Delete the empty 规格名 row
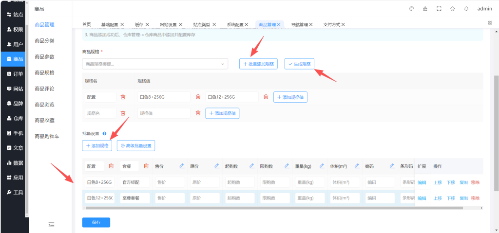This screenshot has width=499, height=233. coord(123,113)
